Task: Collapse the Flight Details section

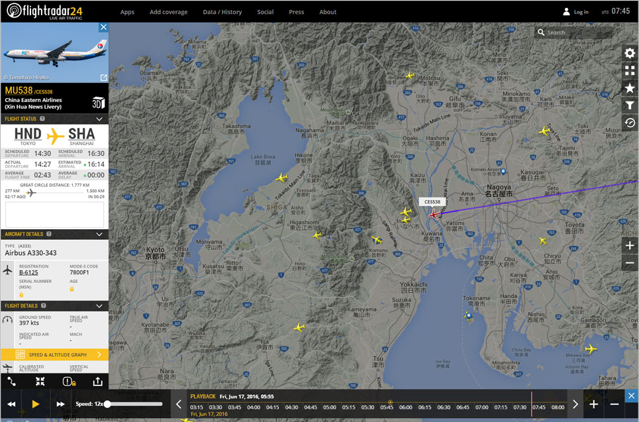Action: click(x=99, y=306)
